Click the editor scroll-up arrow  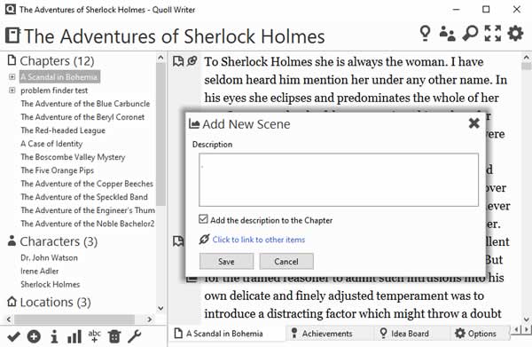tap(526, 58)
